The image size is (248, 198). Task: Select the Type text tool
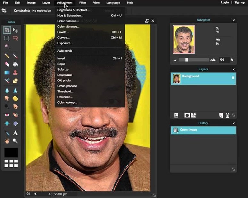point(15,133)
